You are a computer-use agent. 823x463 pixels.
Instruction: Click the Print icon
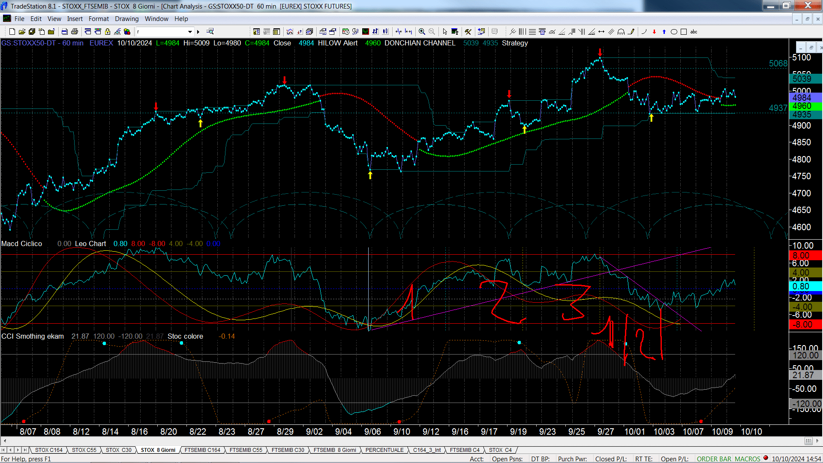pos(75,31)
